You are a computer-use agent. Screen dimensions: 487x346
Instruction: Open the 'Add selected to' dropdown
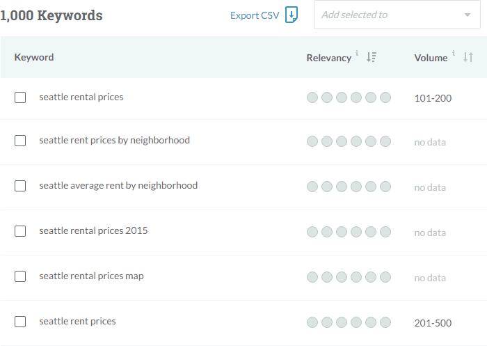pyautogui.click(x=397, y=15)
